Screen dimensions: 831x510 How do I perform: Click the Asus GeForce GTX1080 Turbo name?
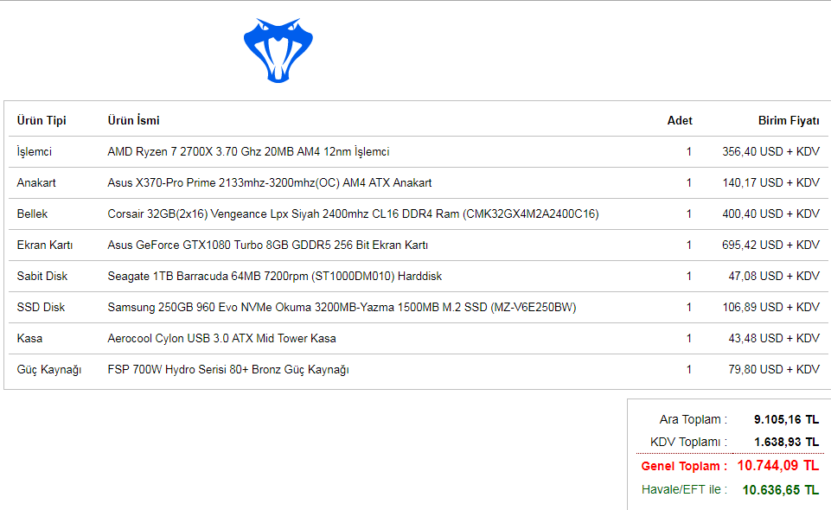pyautogui.click(x=268, y=245)
